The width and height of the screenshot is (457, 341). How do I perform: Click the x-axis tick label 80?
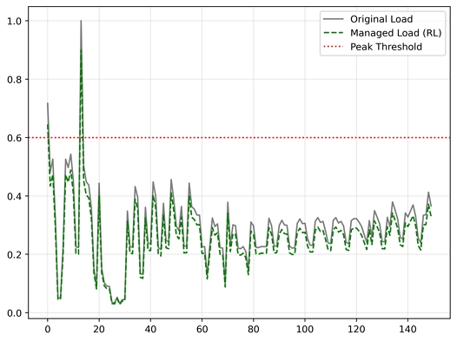(254, 329)
